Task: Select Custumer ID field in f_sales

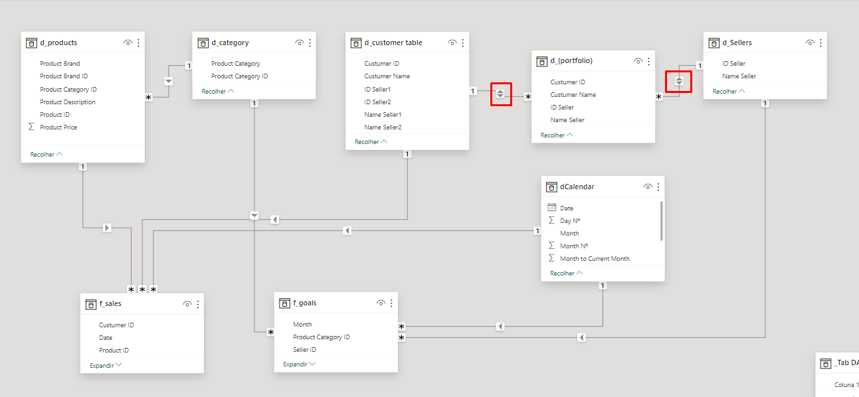Action: coord(116,325)
